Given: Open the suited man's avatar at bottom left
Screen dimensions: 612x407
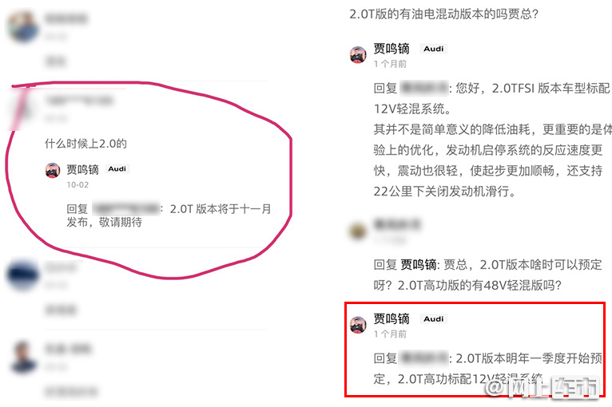Looking at the screenshot, I should (23, 356).
